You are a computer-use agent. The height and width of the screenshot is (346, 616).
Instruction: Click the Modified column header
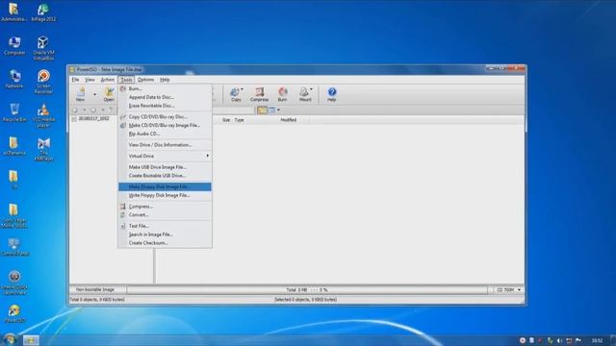[x=289, y=120]
